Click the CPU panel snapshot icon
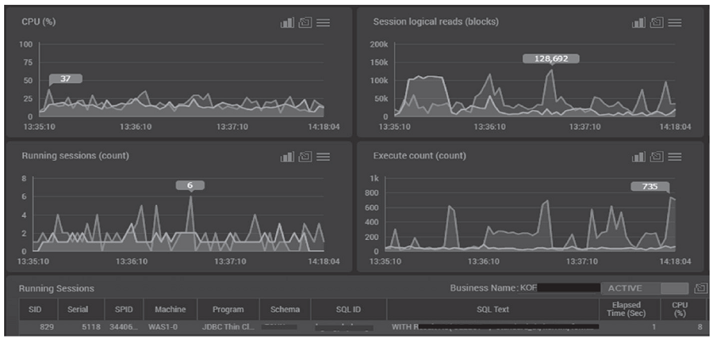Image resolution: width=713 pixels, height=339 pixels. click(x=306, y=23)
